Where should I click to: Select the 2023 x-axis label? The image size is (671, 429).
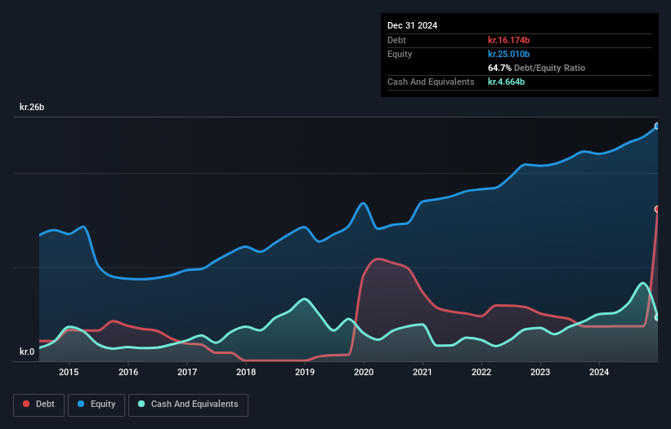(x=540, y=372)
